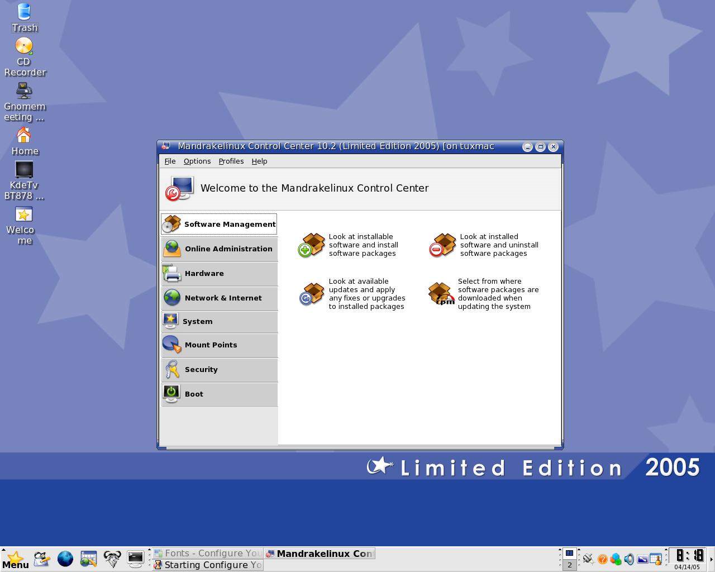The height and width of the screenshot is (572, 715).
Task: Click the panel date 04/14/05
Action: coord(687,567)
